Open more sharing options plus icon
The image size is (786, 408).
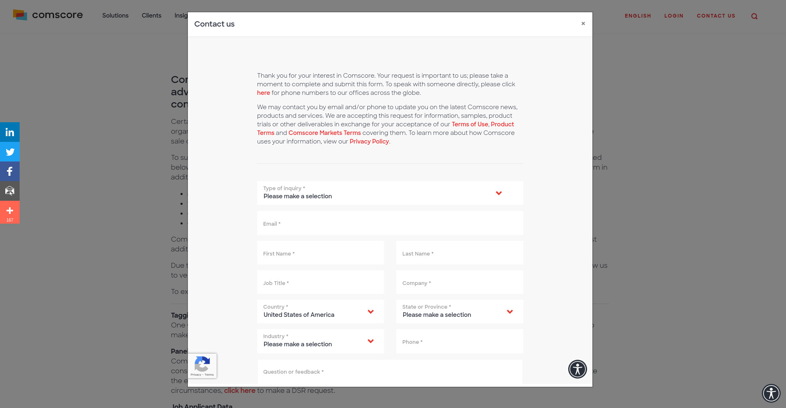10,212
